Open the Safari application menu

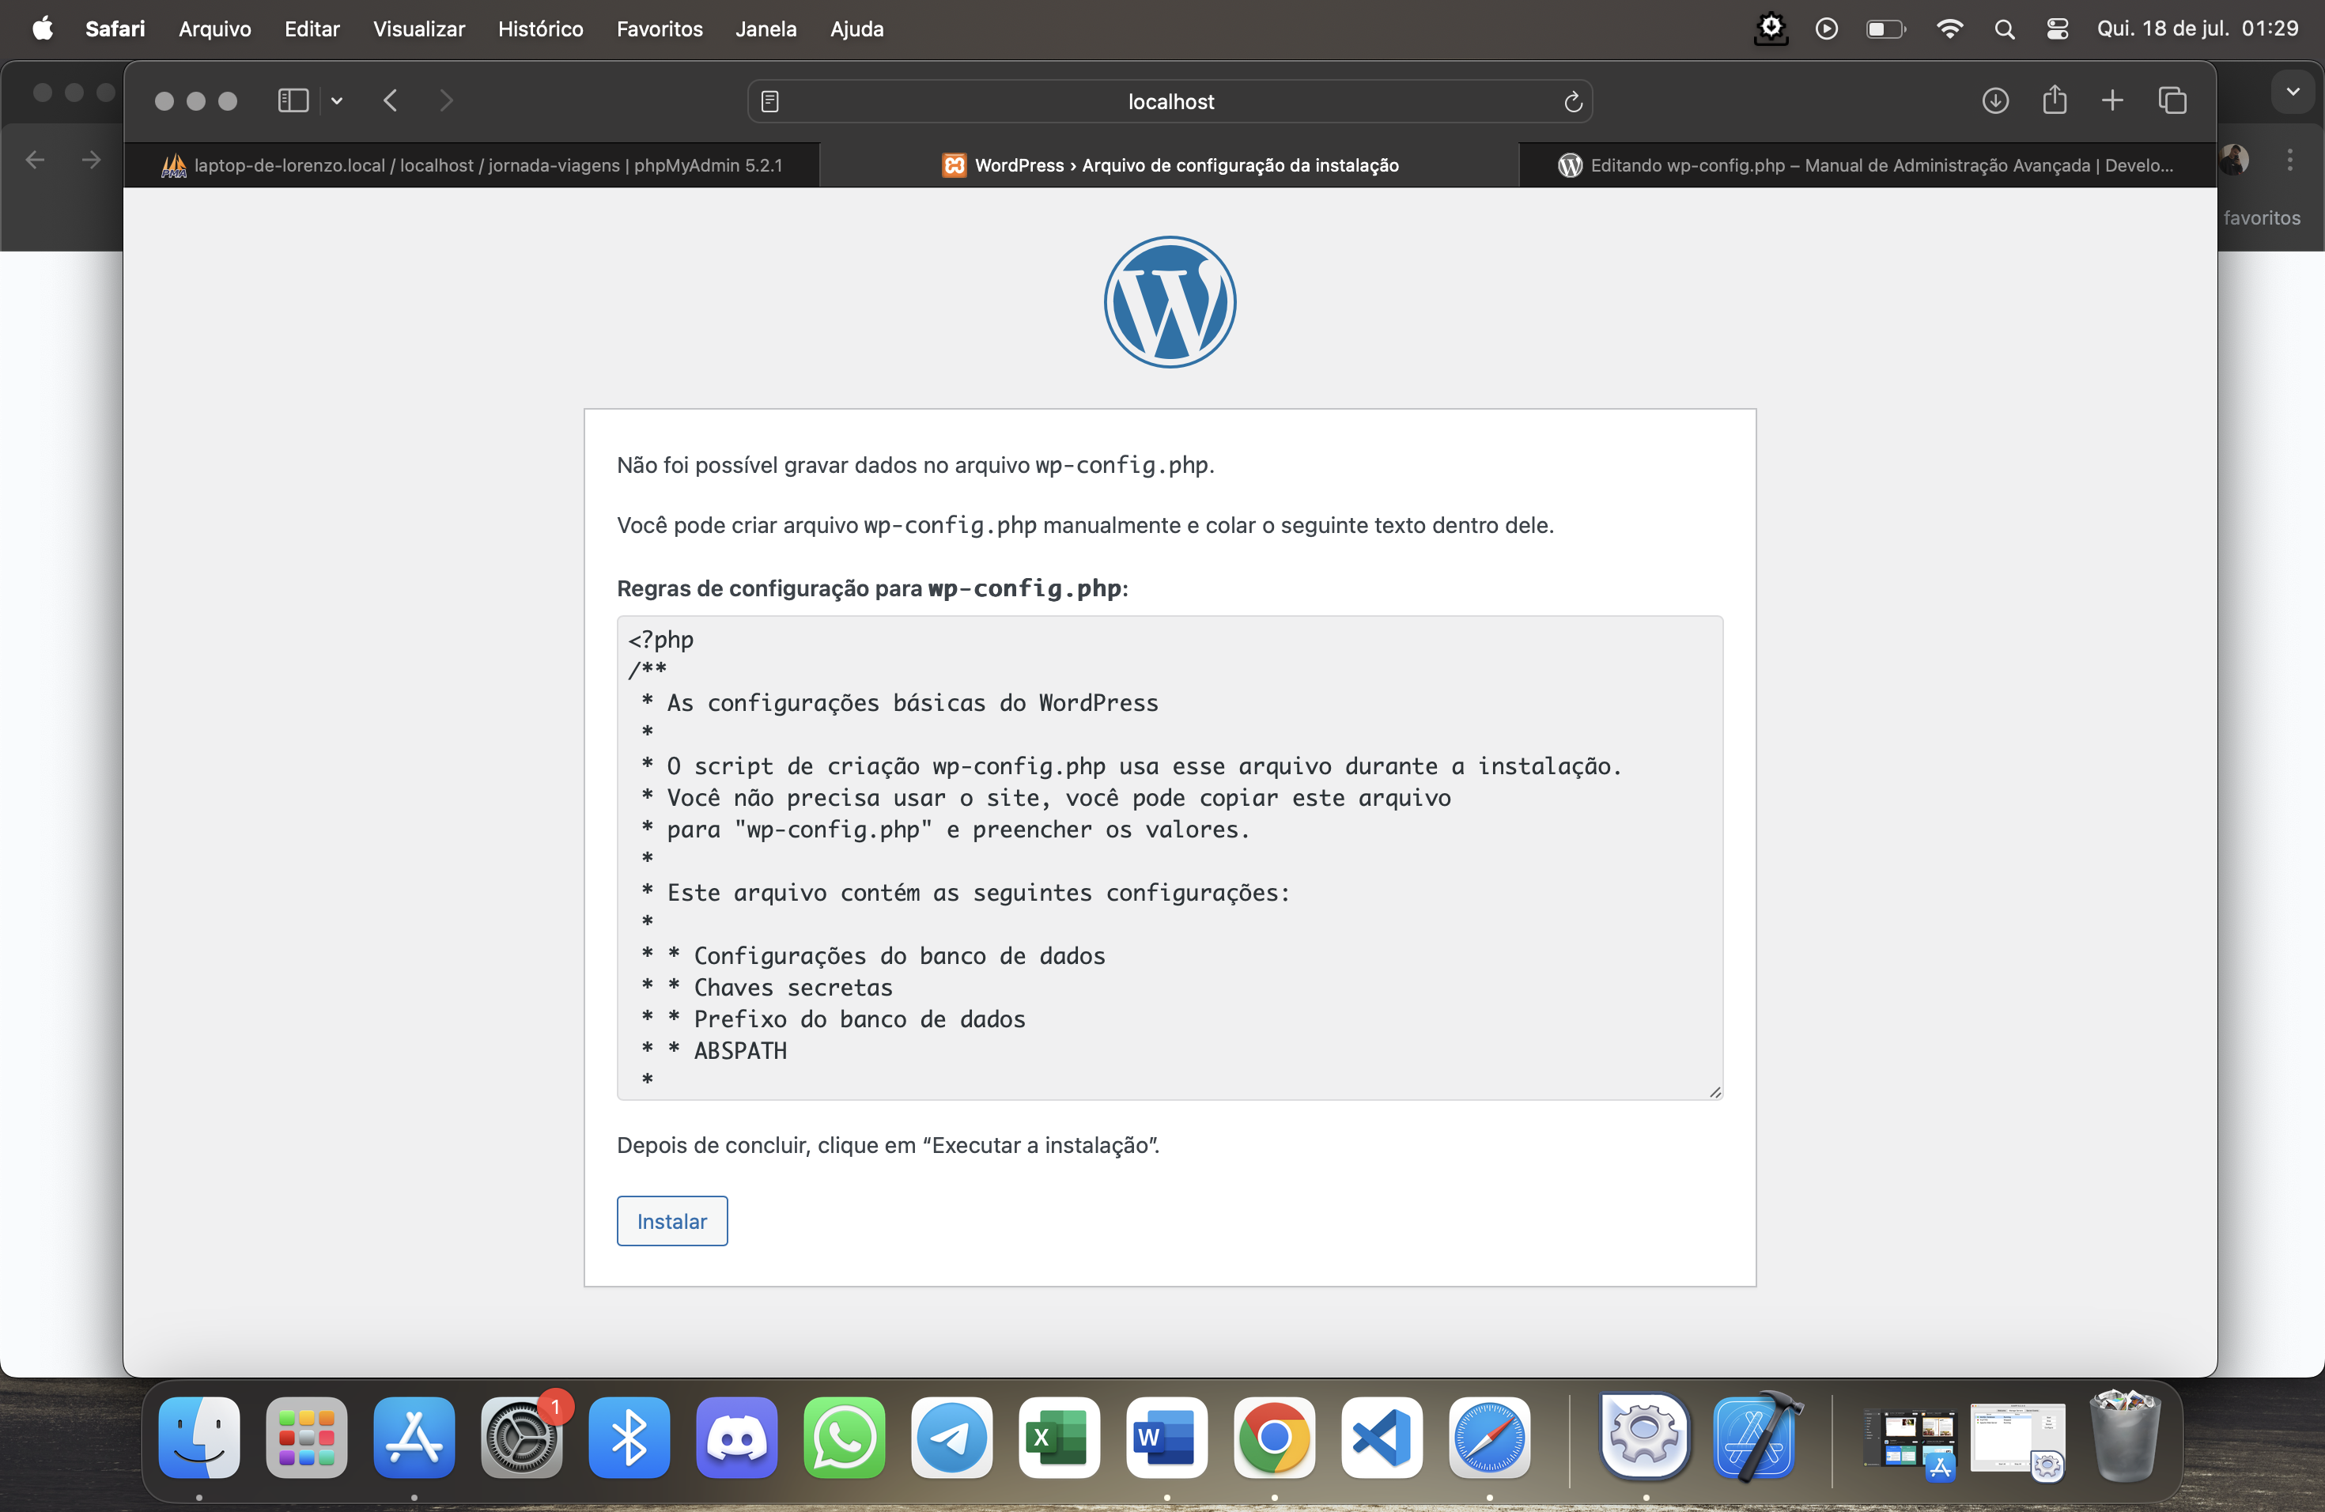(x=115, y=29)
